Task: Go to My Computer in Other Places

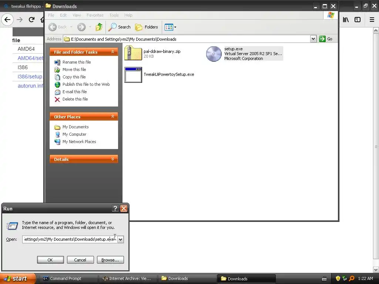Action: point(74,135)
